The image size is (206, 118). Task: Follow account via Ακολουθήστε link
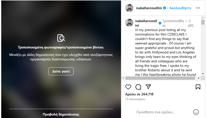click(180, 8)
